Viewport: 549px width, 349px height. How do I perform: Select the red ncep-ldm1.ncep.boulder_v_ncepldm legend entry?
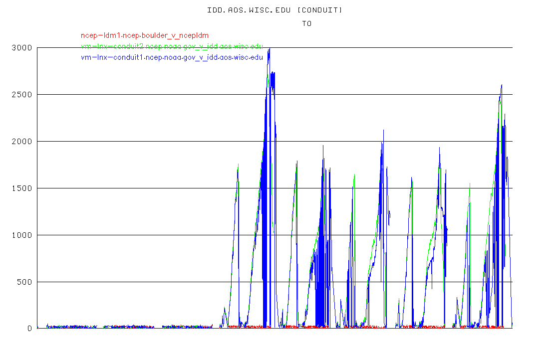pyautogui.click(x=145, y=35)
